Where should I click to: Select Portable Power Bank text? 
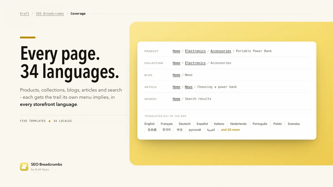coord(254,51)
